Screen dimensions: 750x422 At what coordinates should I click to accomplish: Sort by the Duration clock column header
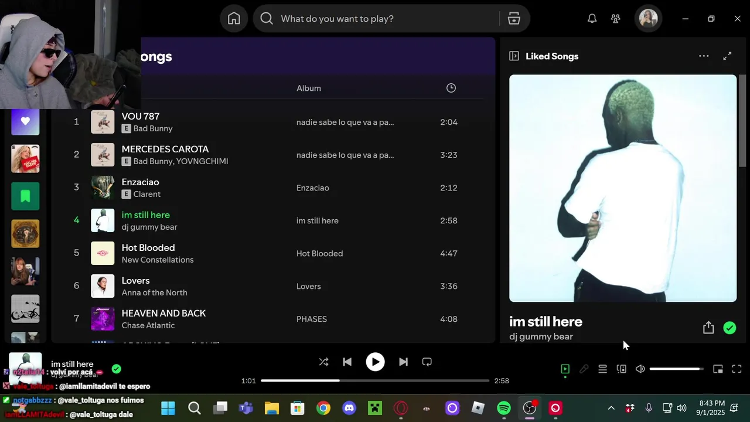coord(451,88)
